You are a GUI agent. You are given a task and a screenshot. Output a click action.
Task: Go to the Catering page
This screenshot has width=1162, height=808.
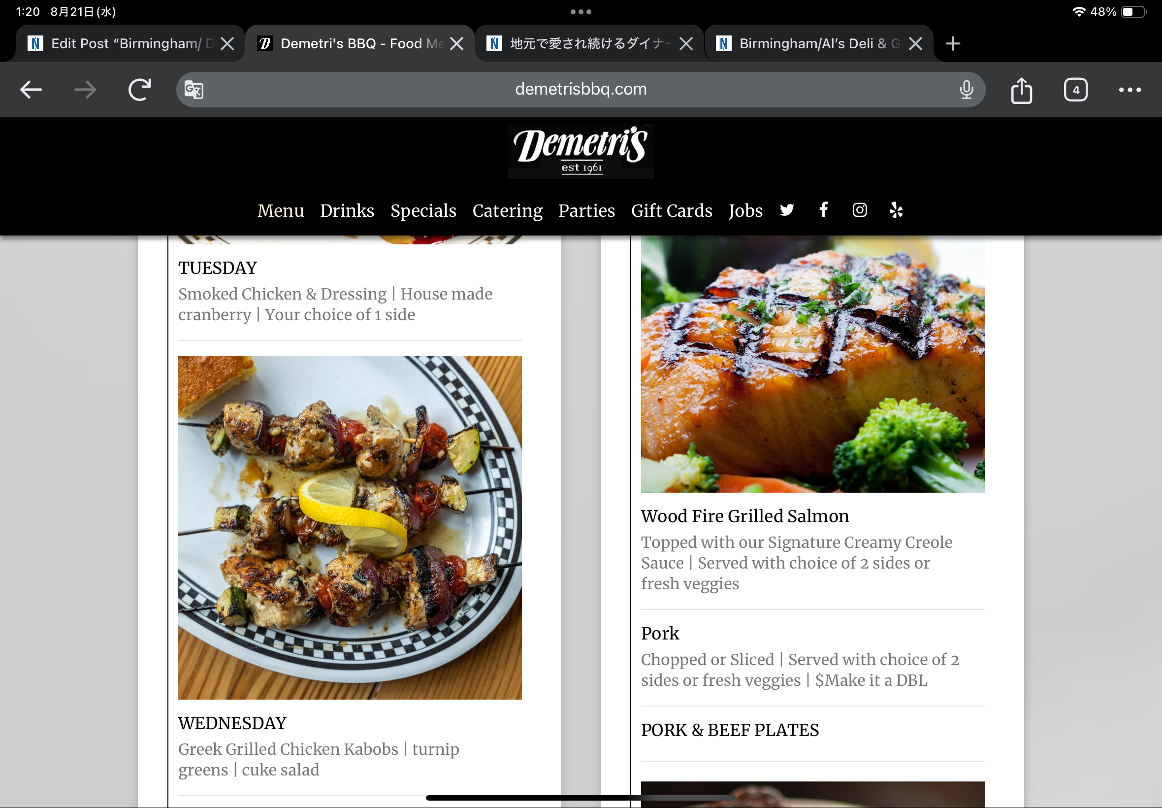pos(508,210)
